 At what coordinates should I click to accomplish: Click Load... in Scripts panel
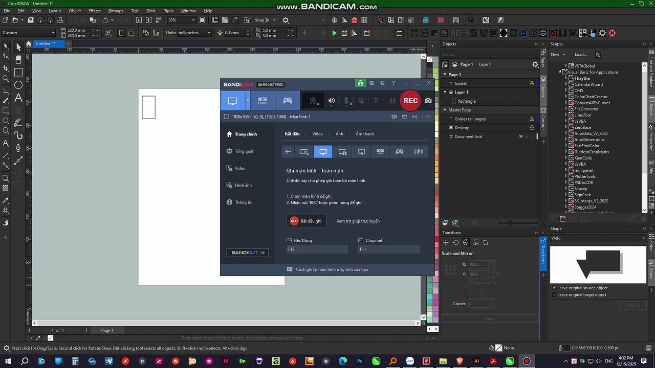tap(581, 54)
